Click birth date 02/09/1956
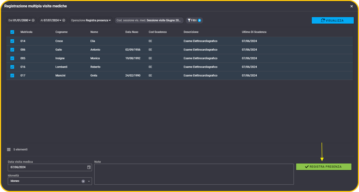 133,50
